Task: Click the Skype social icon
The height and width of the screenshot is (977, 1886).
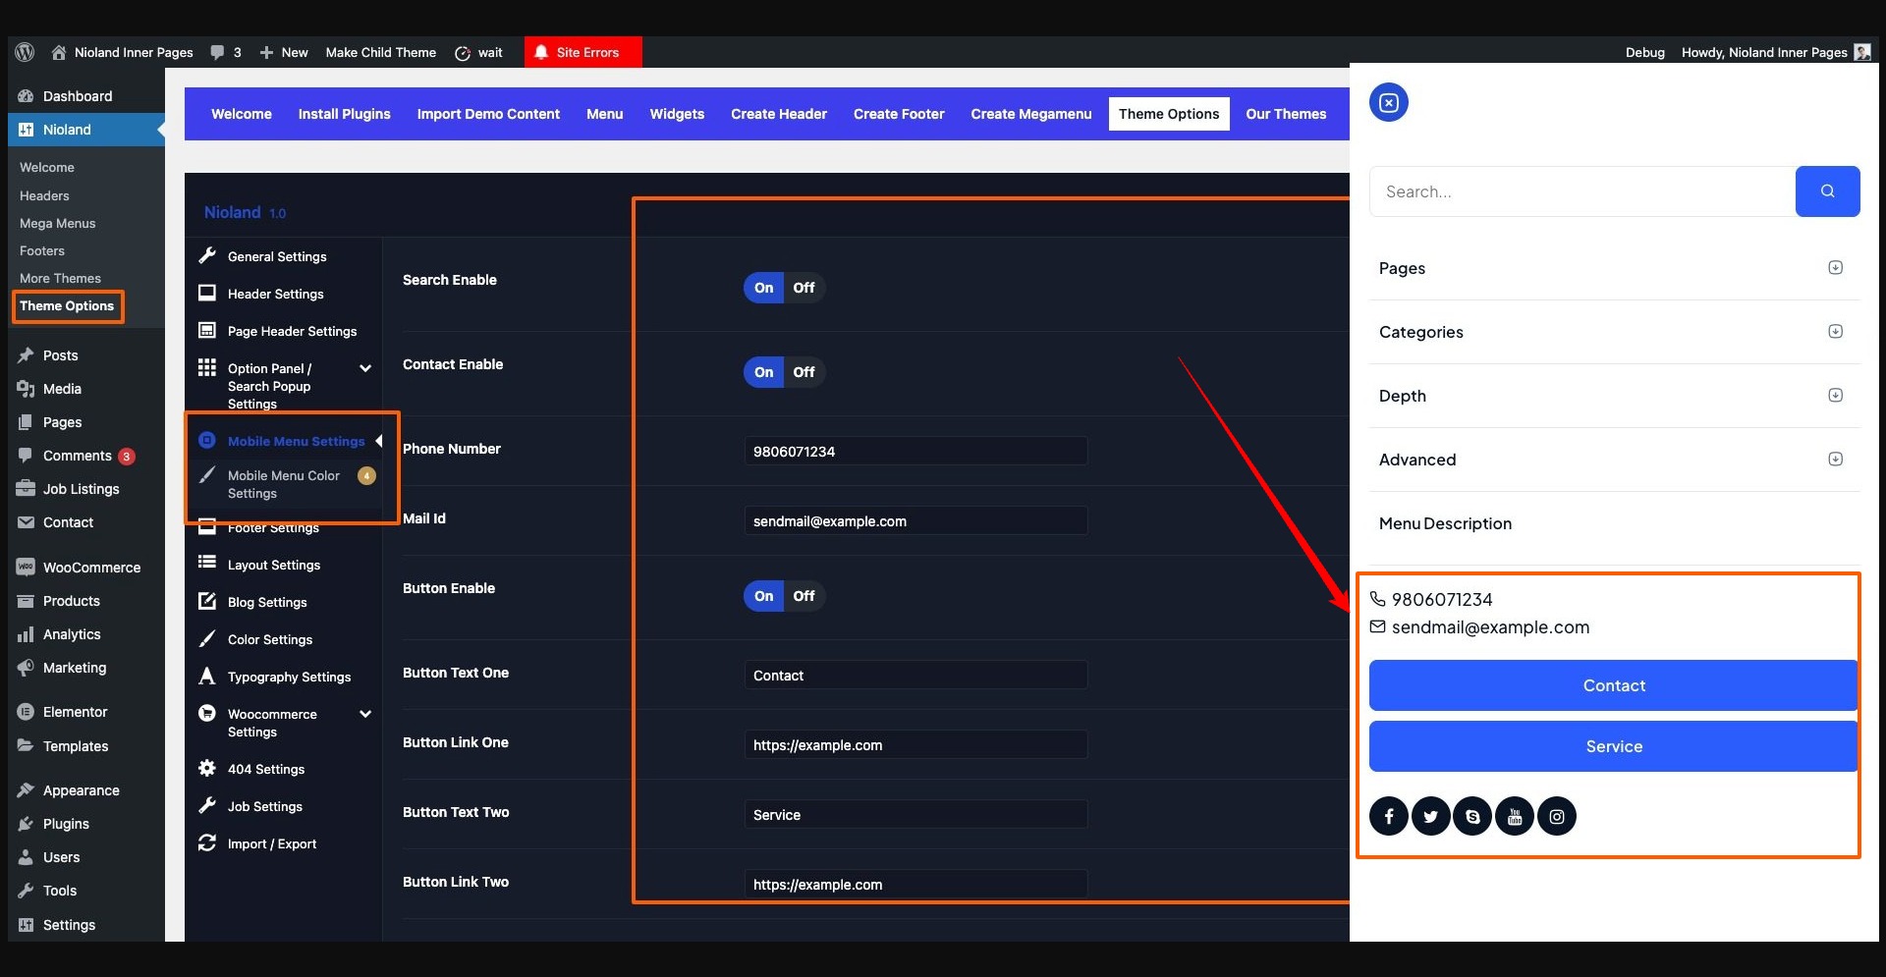Action: pos(1472,817)
